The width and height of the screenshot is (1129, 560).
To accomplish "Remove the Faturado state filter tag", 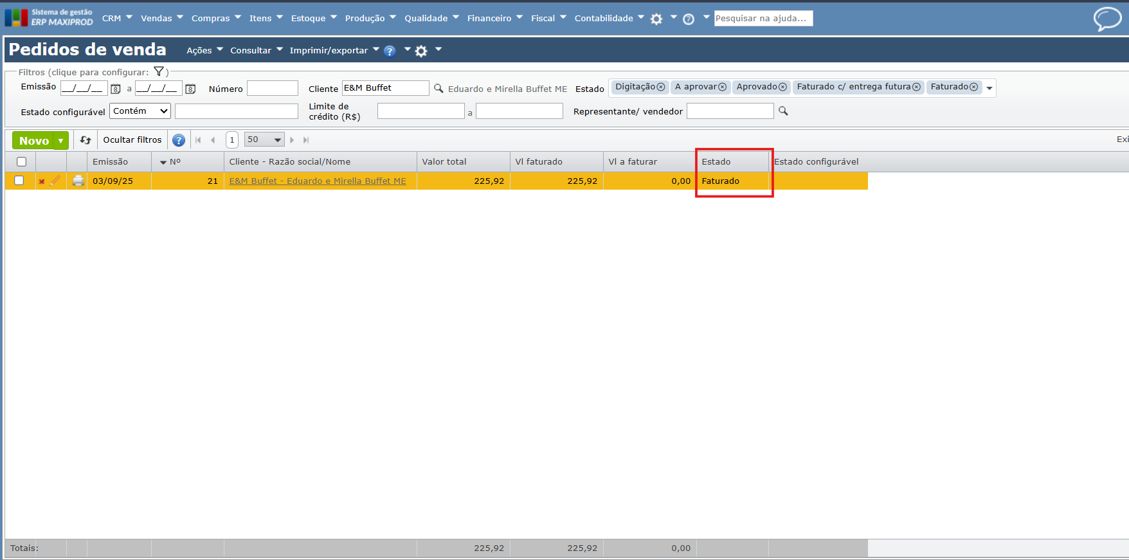I will [973, 87].
